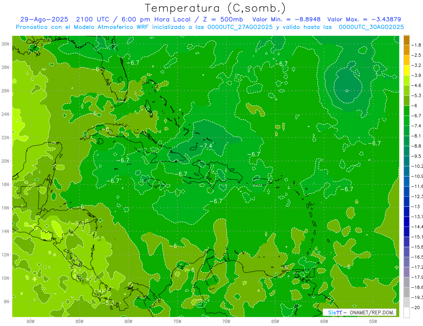Click the title 'Temperatura (C,somb.)'
Viewport: 423px width, 326px height.
click(215, 8)
